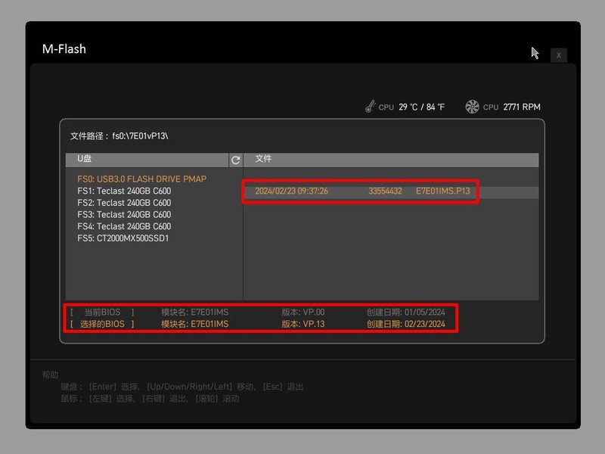Viewport: 605px width, 454px height.
Task: Click the M-Flash window title
Action: (64, 49)
